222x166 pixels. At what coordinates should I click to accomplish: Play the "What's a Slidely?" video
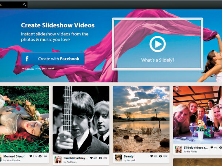pos(157,44)
